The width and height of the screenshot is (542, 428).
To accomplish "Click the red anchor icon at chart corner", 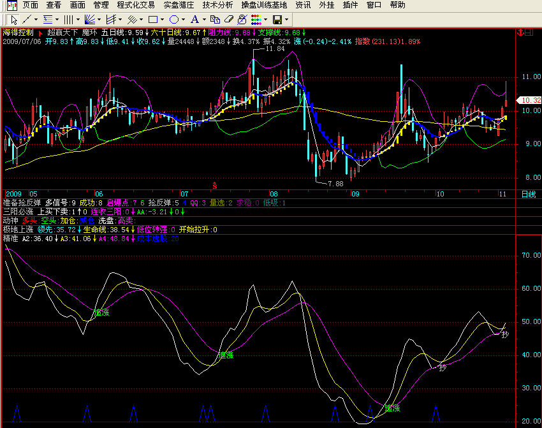I will [x=519, y=32].
